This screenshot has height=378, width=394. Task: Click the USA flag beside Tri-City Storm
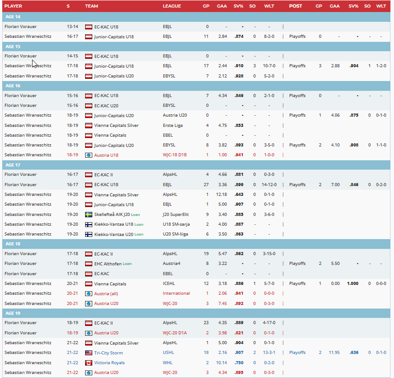(88, 353)
